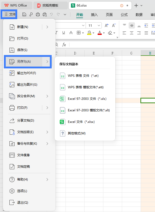This screenshot has height=212, width=155.
Task: Open the font size 11 dropdown
Action: (x=99, y=25)
